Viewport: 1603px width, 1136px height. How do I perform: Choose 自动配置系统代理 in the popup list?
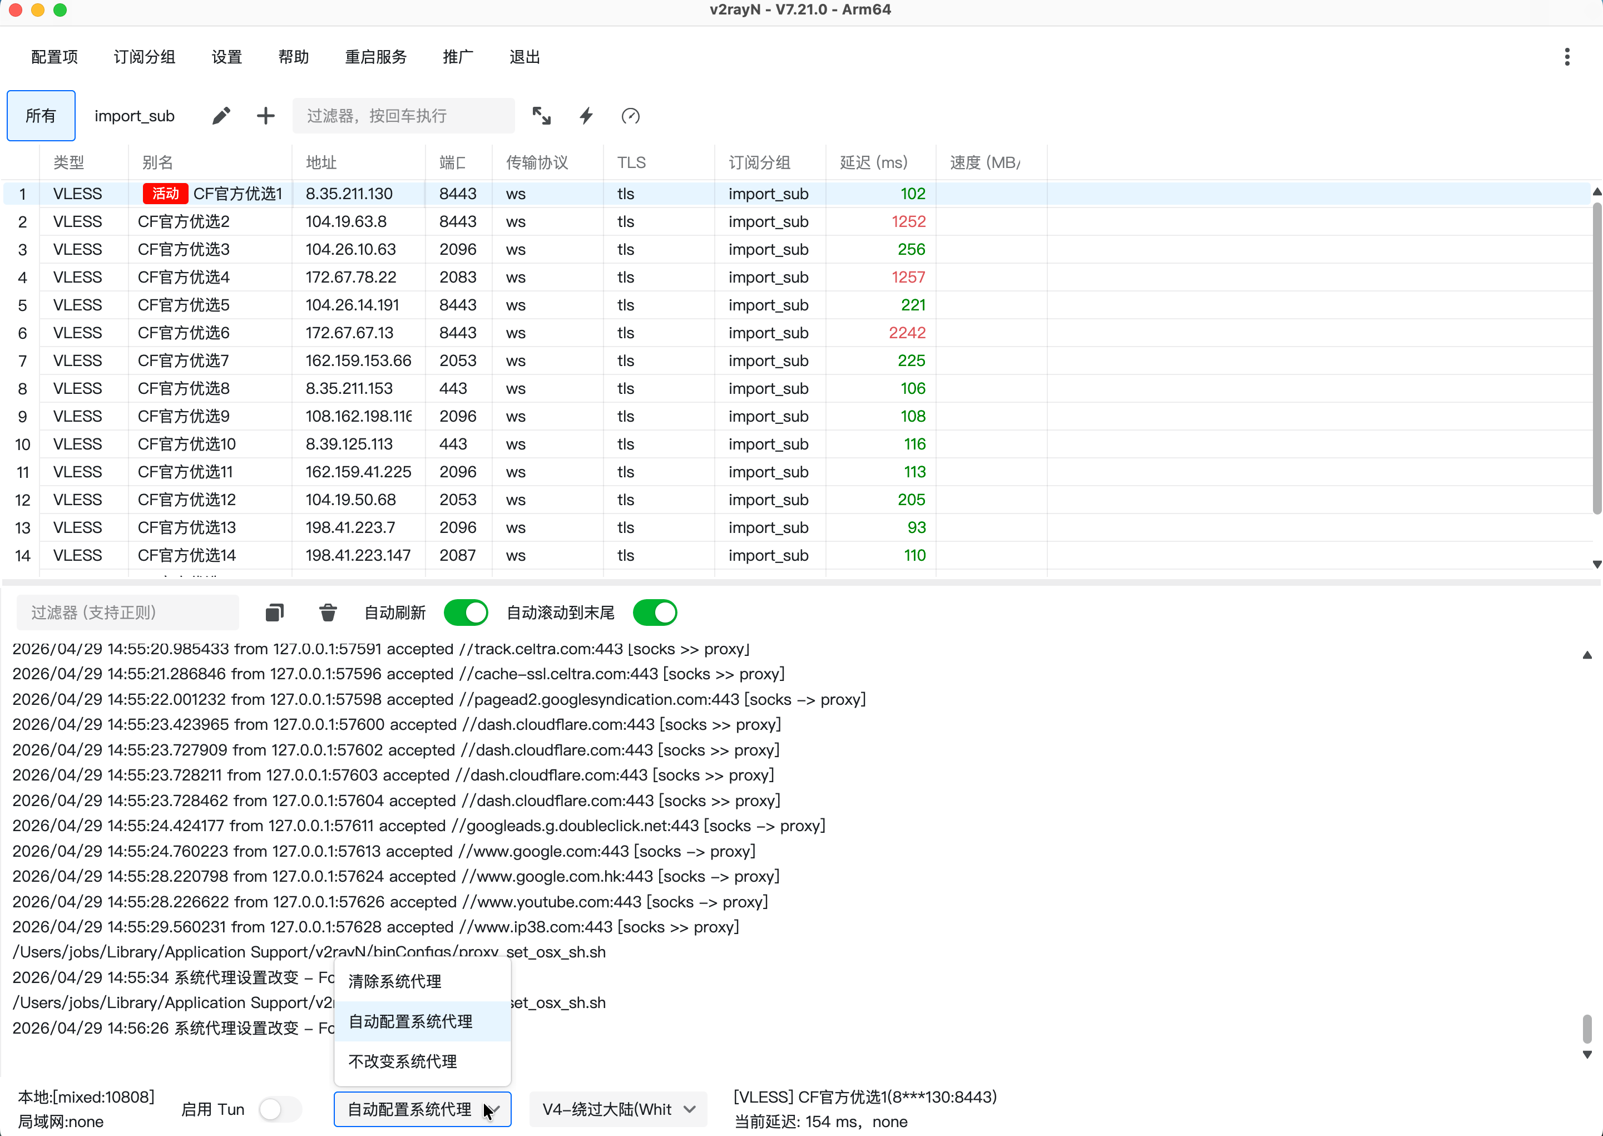[422, 1021]
